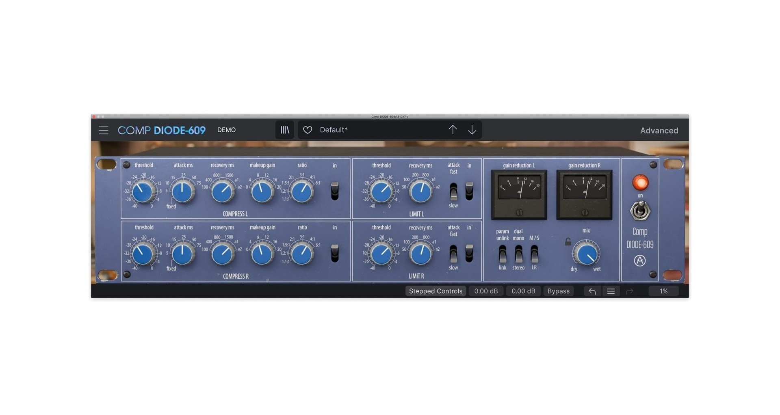Favorite the current preset with the heart
Screen dimensions: 780x415
(x=308, y=130)
